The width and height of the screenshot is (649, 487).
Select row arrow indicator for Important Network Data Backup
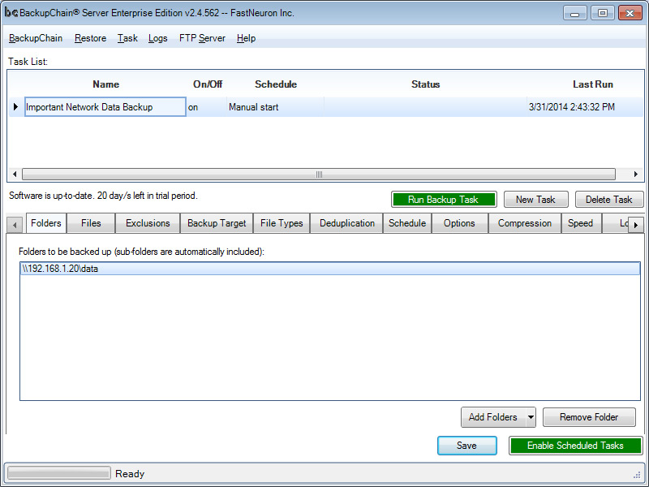(15, 107)
